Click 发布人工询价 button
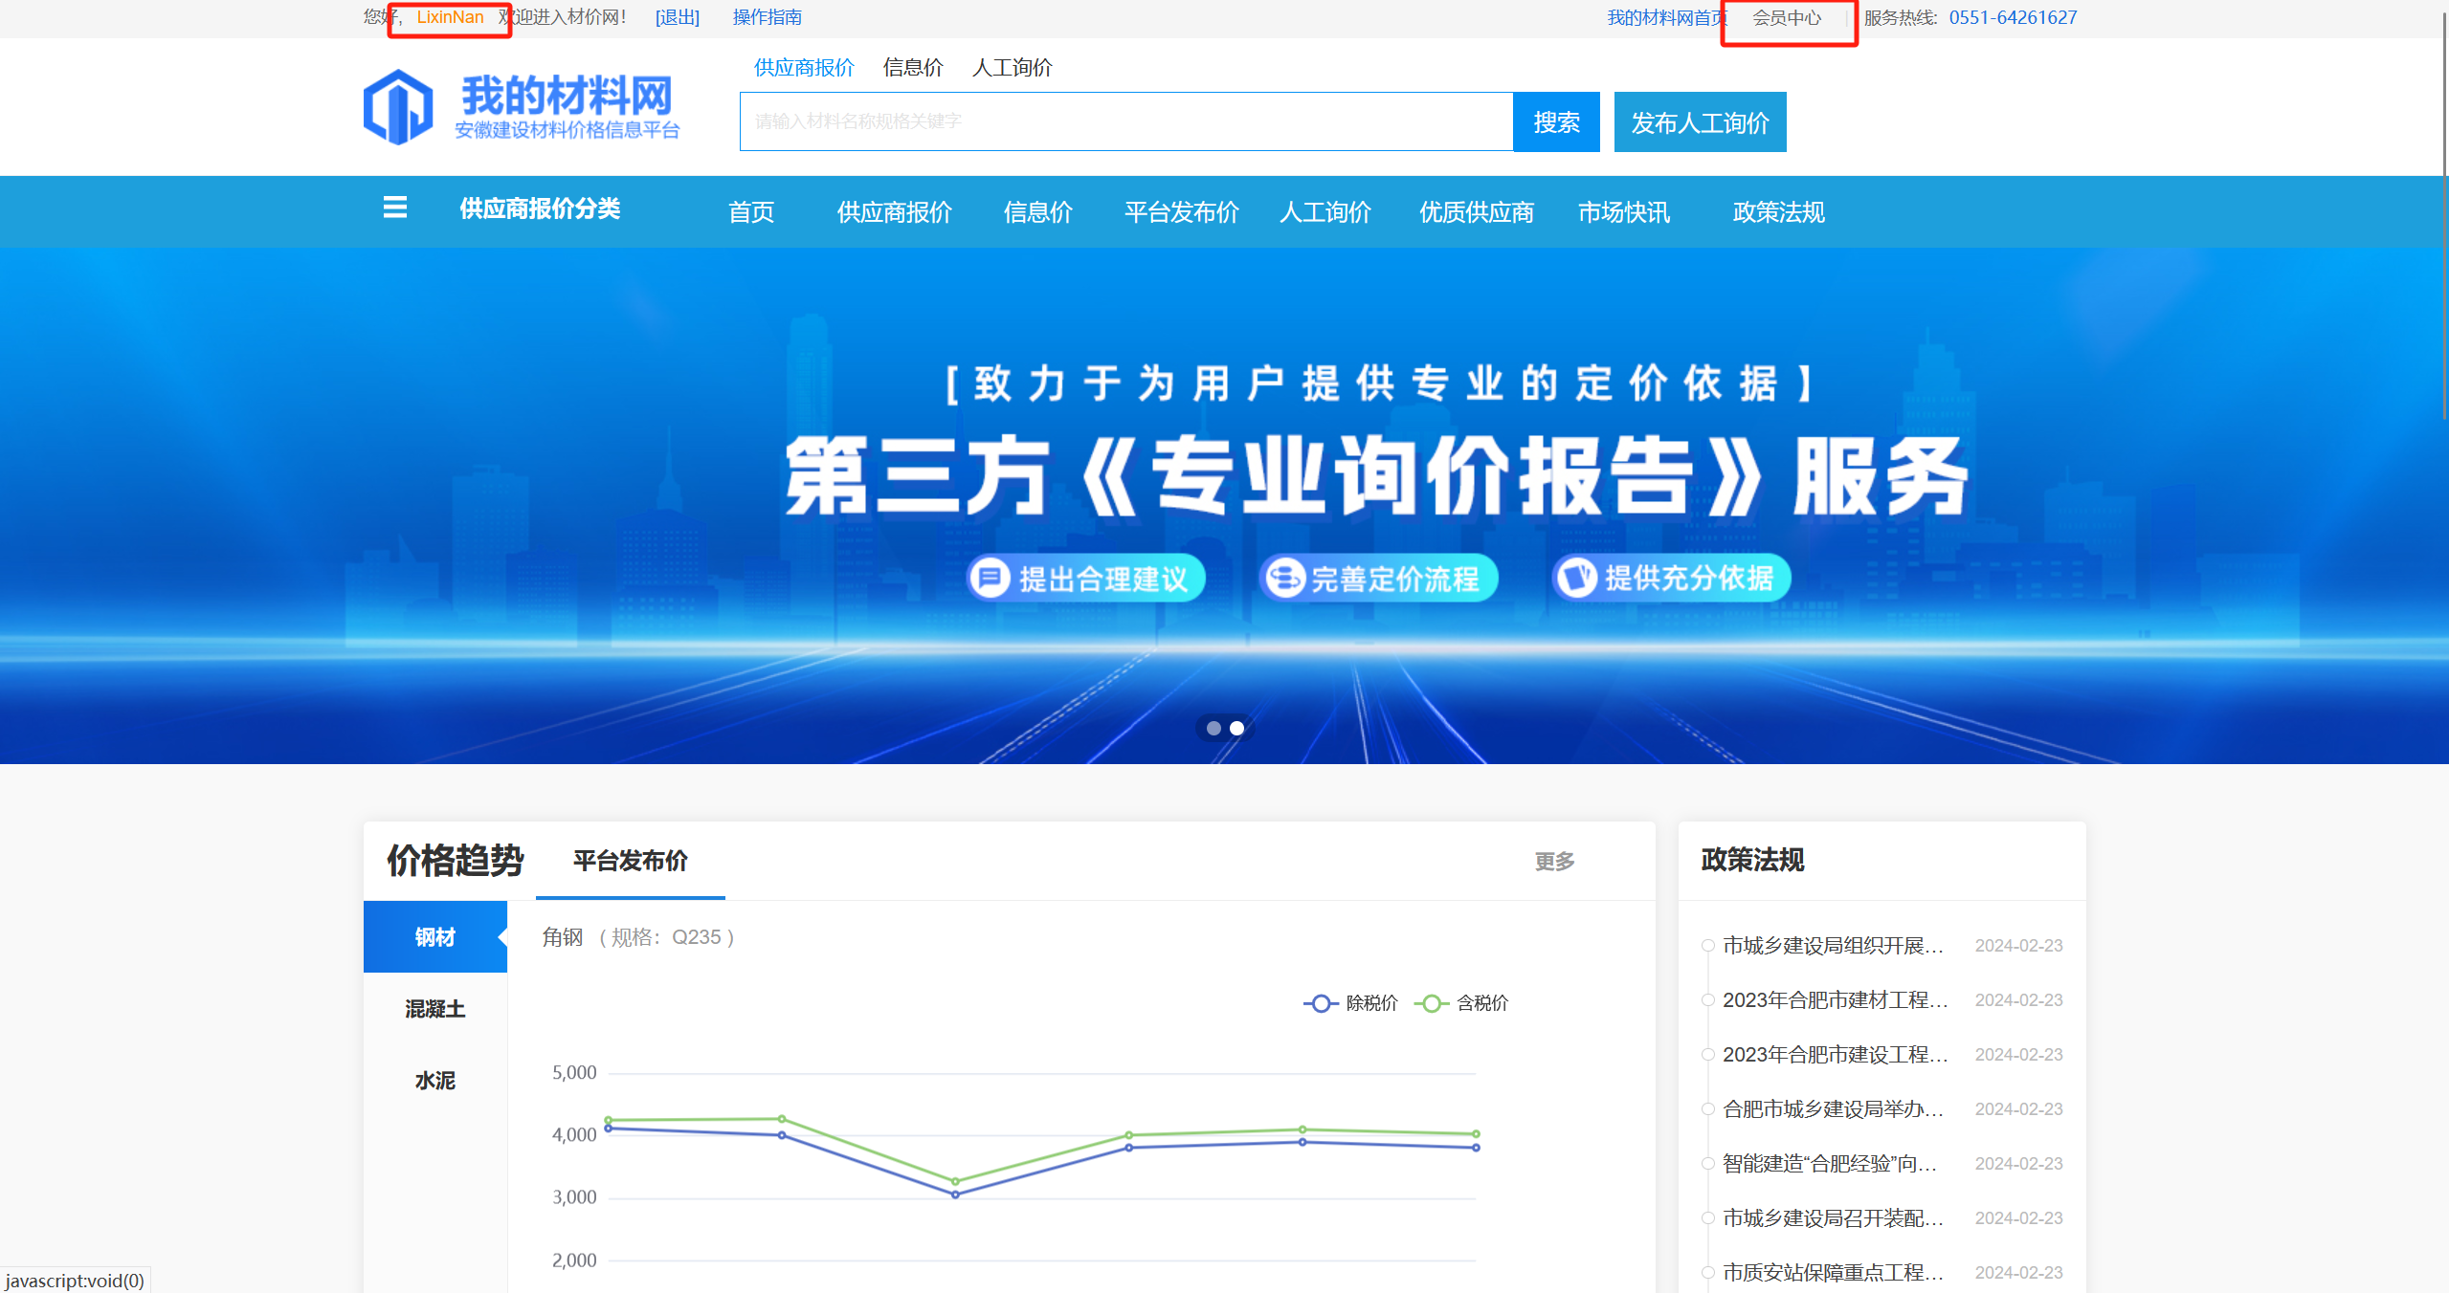The image size is (2449, 1293). [1700, 121]
